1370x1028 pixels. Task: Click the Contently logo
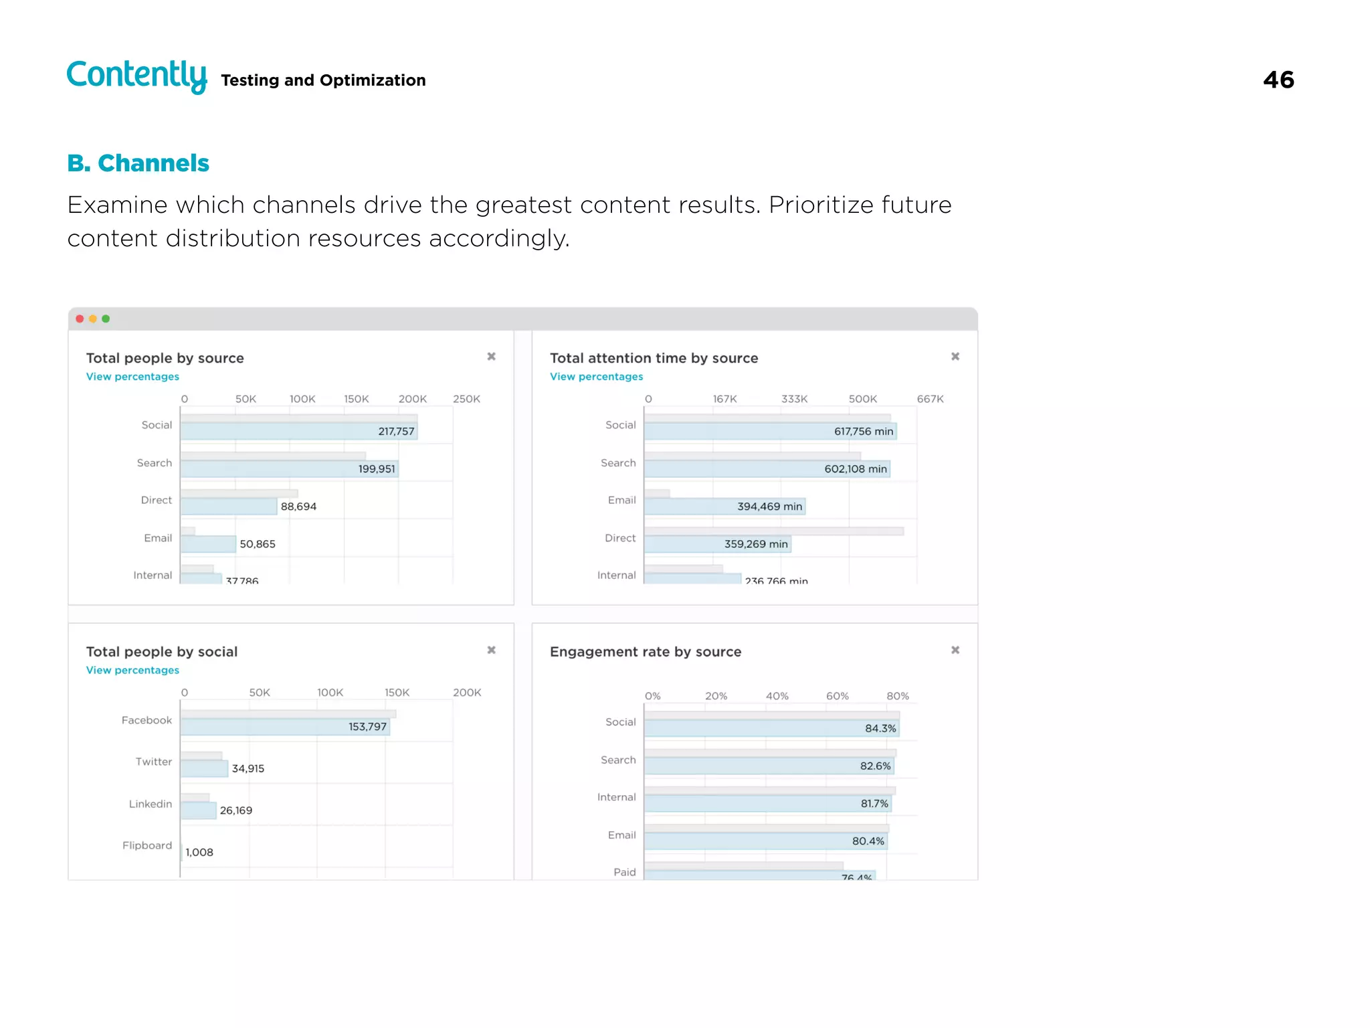136,76
